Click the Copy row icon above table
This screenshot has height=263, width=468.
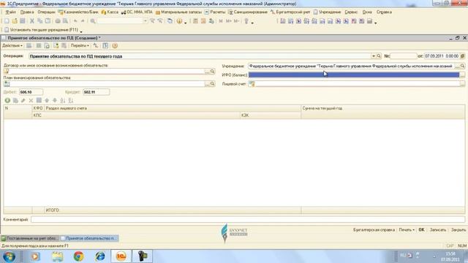[x=15, y=101]
